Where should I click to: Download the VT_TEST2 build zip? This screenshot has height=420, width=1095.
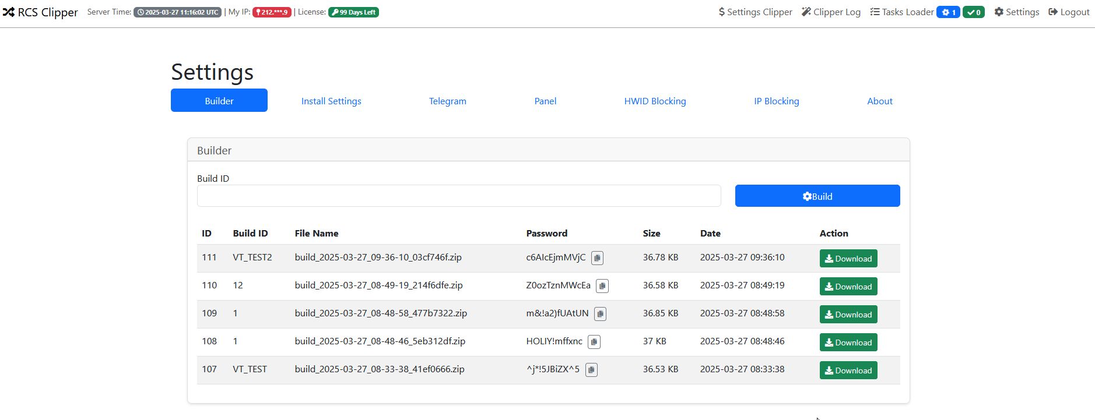(848, 259)
